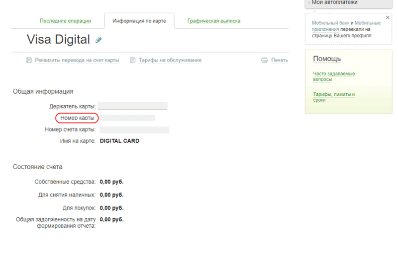Click the pencil icon beside Visa Digital
The height and width of the screenshot is (258, 398).
point(99,40)
